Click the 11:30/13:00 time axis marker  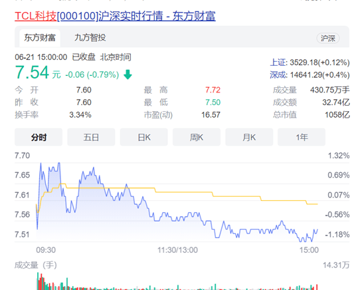[177, 250]
